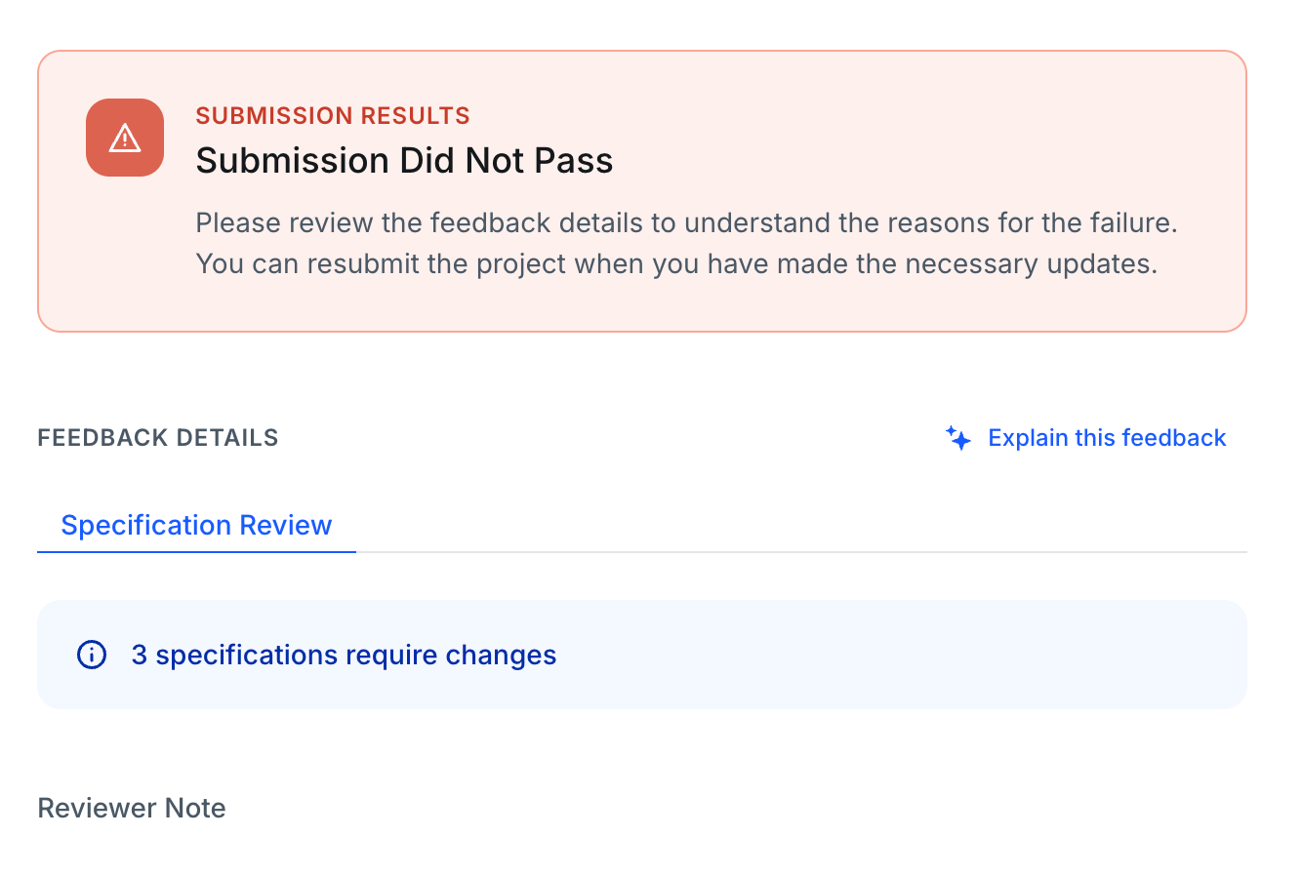
Task: Click the red warning triangle icon
Action: (x=125, y=138)
